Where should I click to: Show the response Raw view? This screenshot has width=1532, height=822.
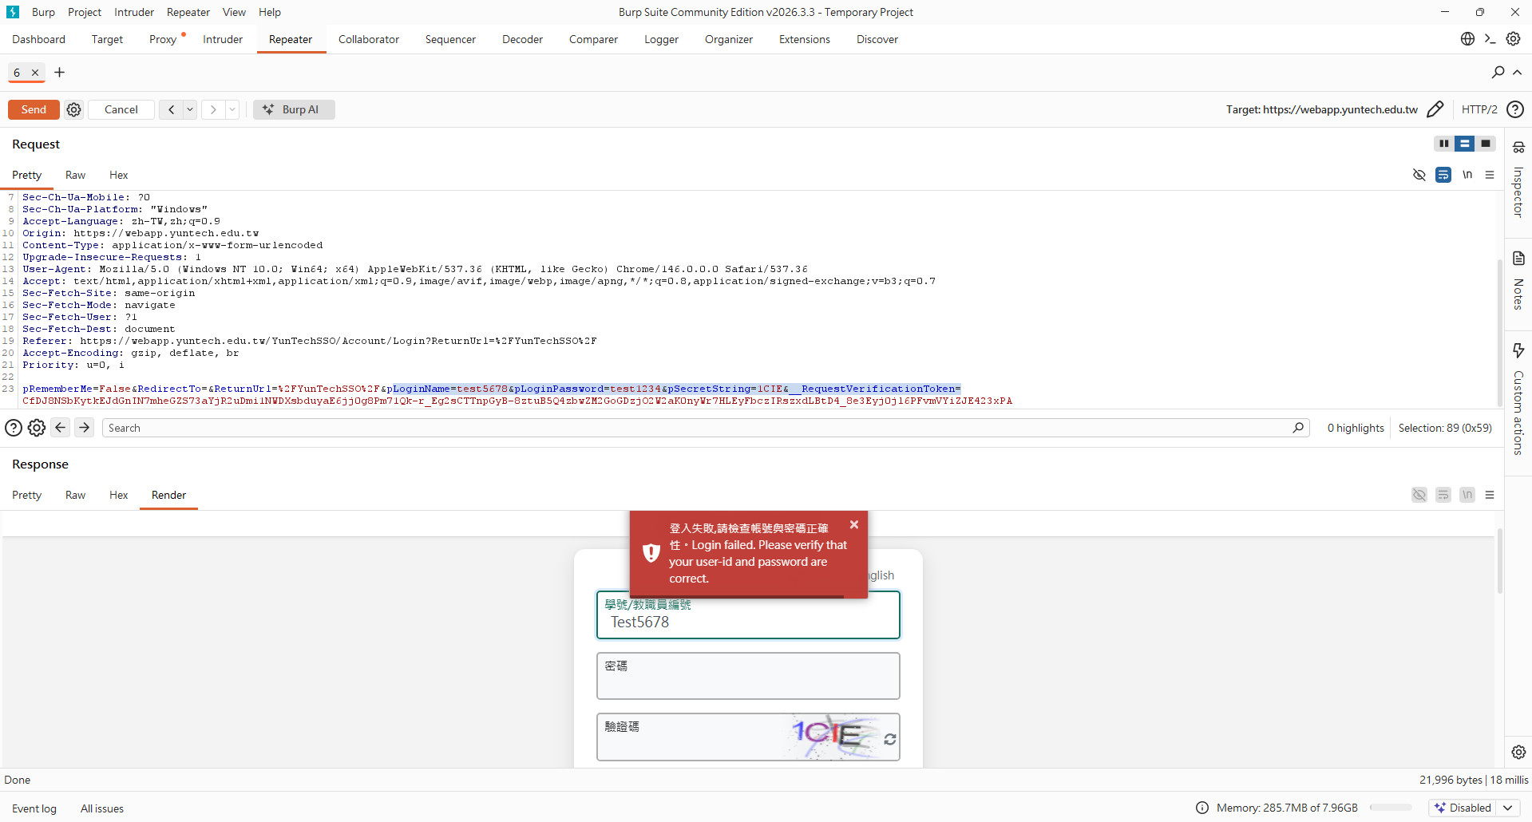75,495
